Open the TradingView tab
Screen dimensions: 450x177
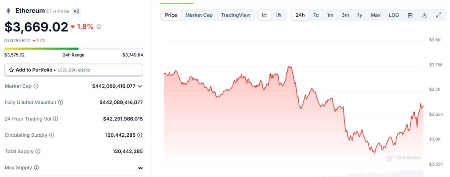(x=236, y=15)
